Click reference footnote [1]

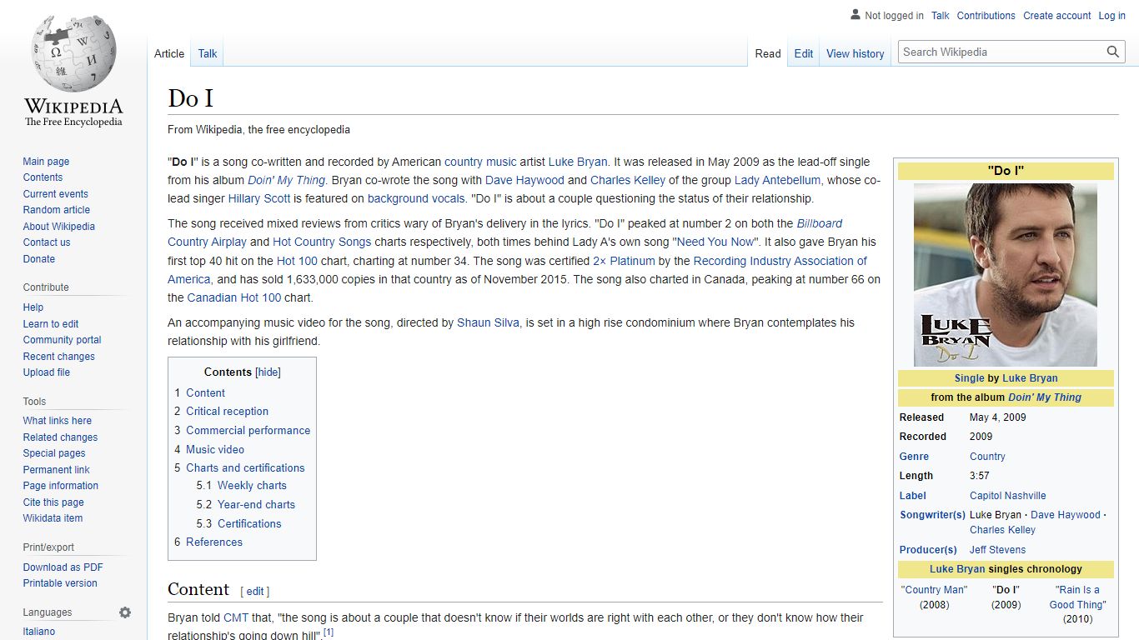pyautogui.click(x=329, y=632)
